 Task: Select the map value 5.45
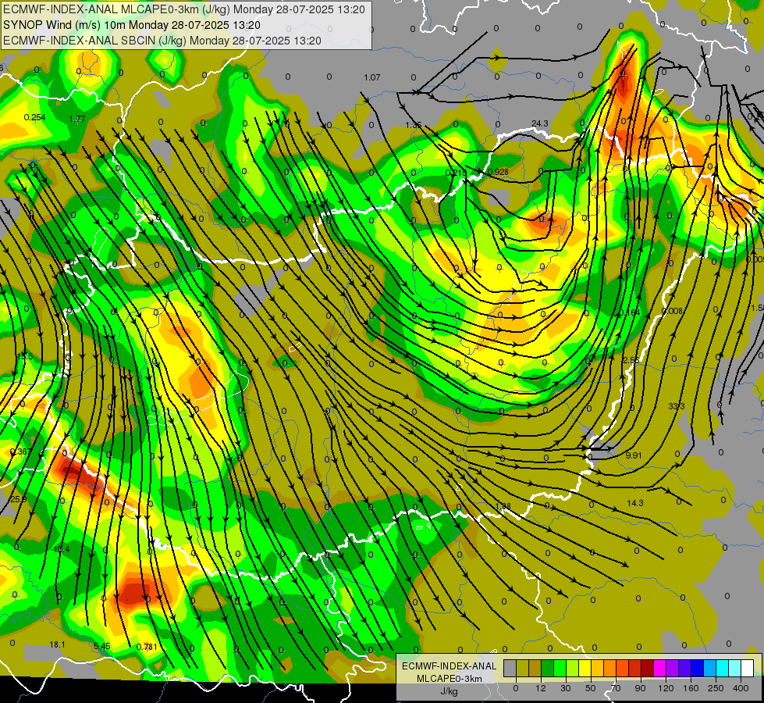click(x=101, y=646)
